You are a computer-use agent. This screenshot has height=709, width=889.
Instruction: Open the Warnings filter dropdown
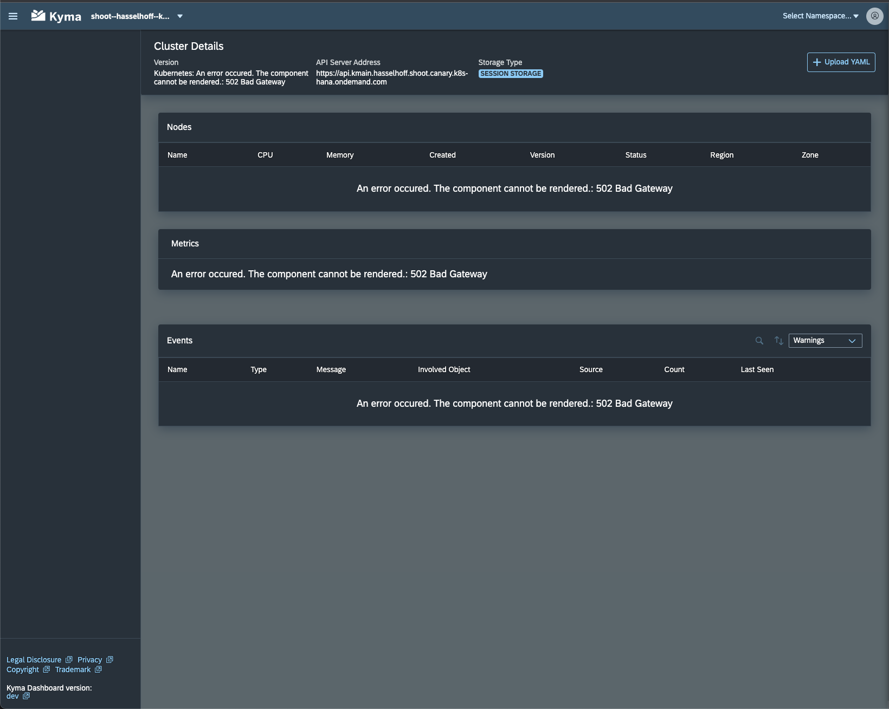click(x=824, y=341)
